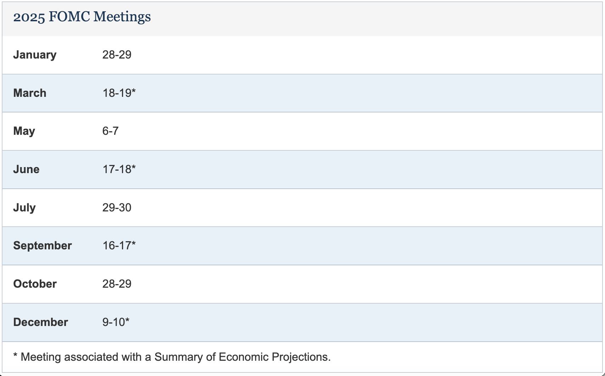Viewport: 605px width, 376px height.
Task: Click the October 28-29 meeting dates
Action: [117, 284]
